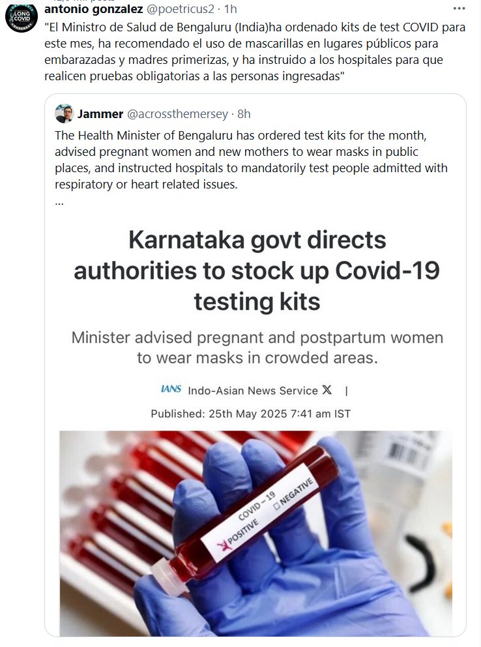Click the Indo-Asian News Service source name
Screen dimensions: 481x647
[x=253, y=390]
